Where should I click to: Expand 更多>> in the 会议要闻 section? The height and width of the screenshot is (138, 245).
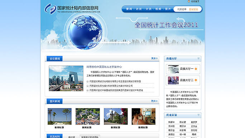coord(154,58)
